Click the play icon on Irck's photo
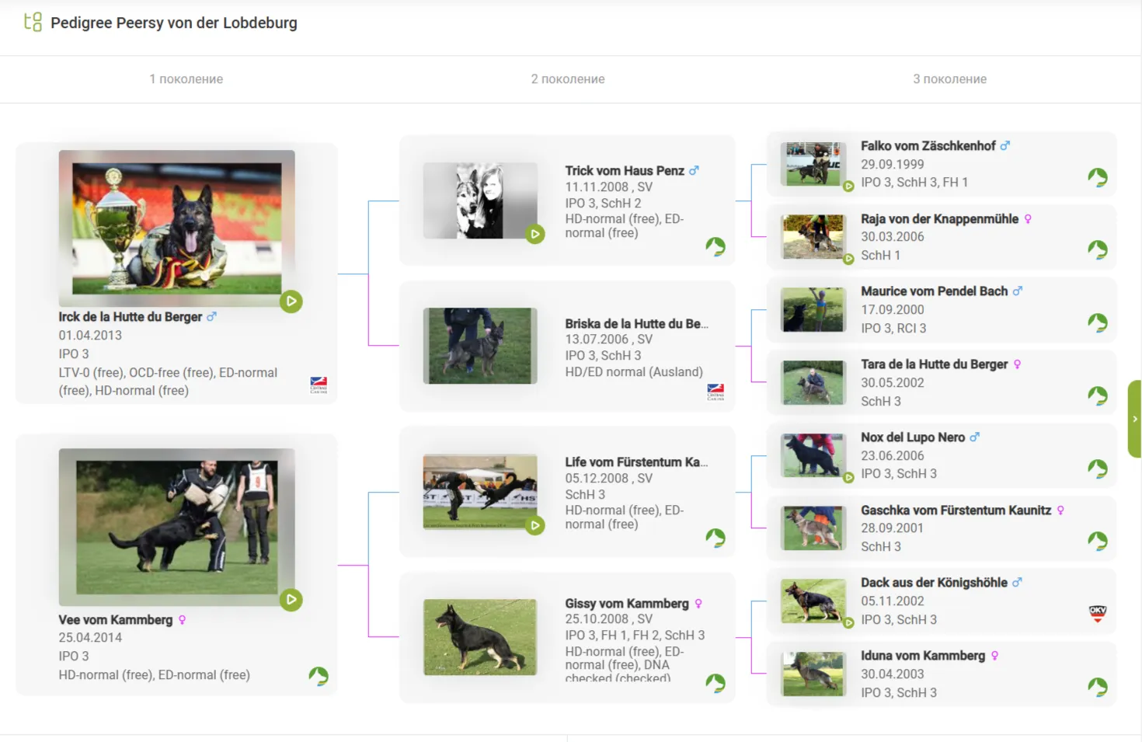This screenshot has width=1142, height=742. tap(291, 301)
